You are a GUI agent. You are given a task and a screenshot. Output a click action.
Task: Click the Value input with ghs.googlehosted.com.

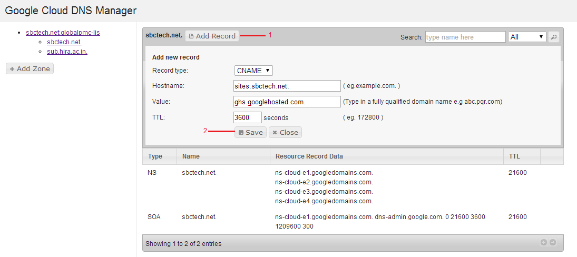287,102
